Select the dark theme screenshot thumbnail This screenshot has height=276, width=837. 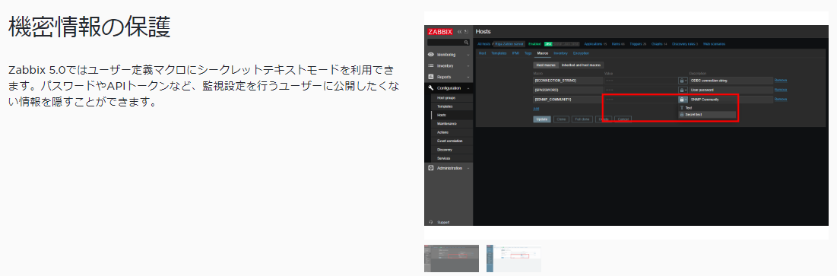click(452, 259)
